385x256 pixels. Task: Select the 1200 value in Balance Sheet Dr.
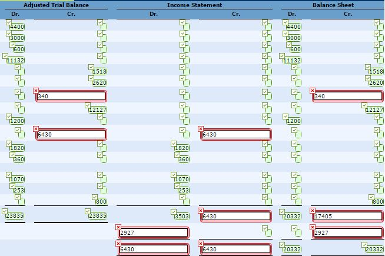point(294,121)
